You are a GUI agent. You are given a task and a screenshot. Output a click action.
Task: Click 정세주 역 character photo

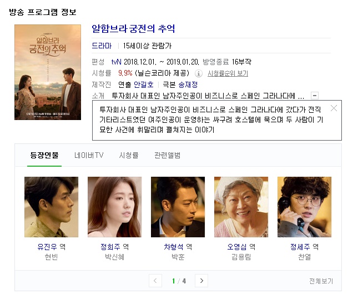pos(304,207)
